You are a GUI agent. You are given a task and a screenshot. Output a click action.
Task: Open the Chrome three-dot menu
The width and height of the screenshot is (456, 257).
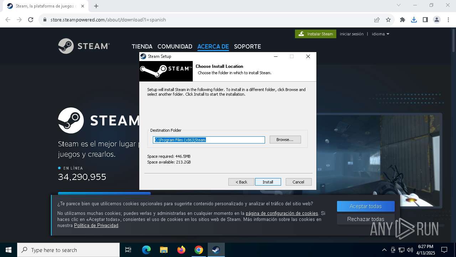[x=448, y=20]
